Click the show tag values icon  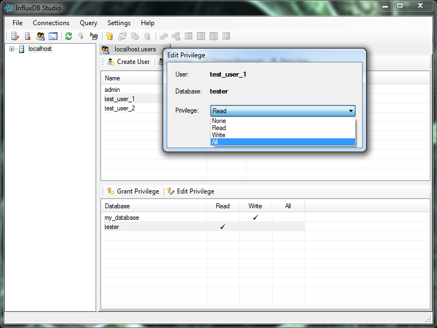coord(176,36)
